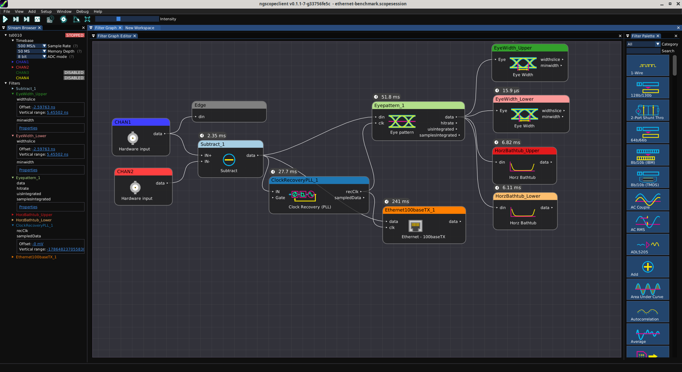This screenshot has height=372, width=682.
Task: Open the Eyepattern_1 Properties link
Action: (28, 207)
